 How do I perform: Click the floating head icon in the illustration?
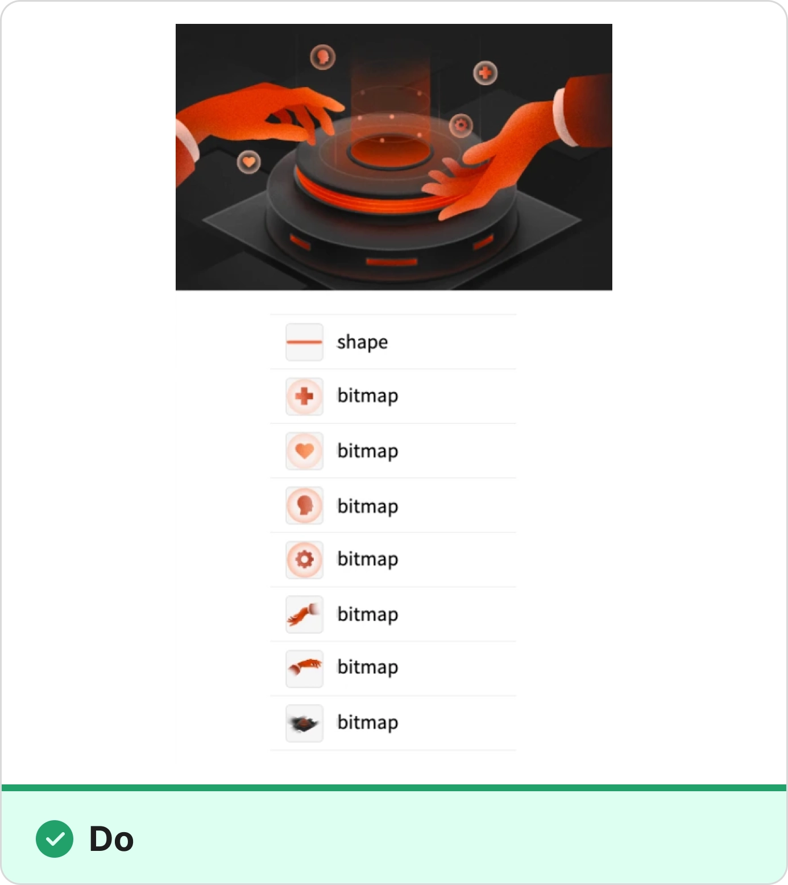(322, 57)
